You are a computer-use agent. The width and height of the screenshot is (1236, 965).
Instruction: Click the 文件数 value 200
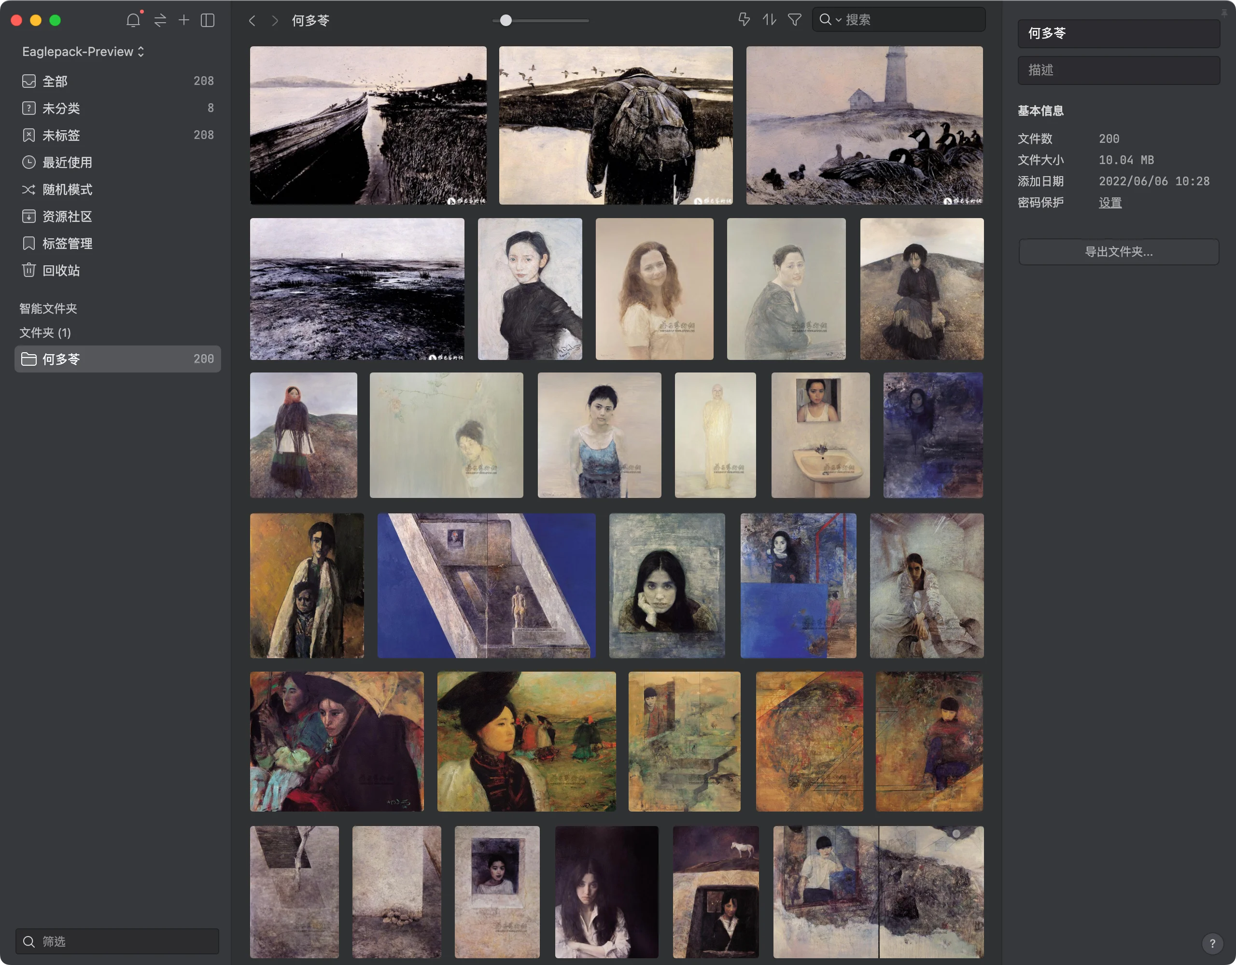point(1109,138)
